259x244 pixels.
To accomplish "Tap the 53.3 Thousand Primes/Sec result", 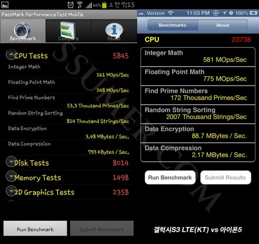I will 98,106.
